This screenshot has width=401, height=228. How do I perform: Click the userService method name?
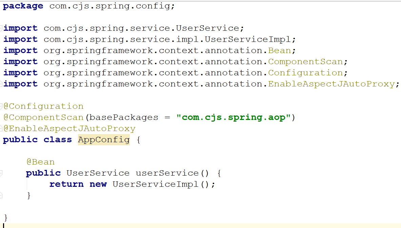167,173
